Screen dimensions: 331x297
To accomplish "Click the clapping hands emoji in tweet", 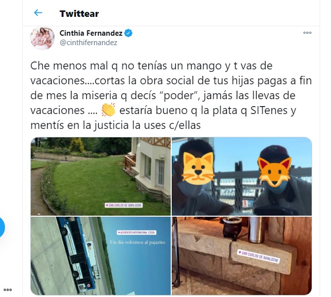I will click(x=108, y=110).
